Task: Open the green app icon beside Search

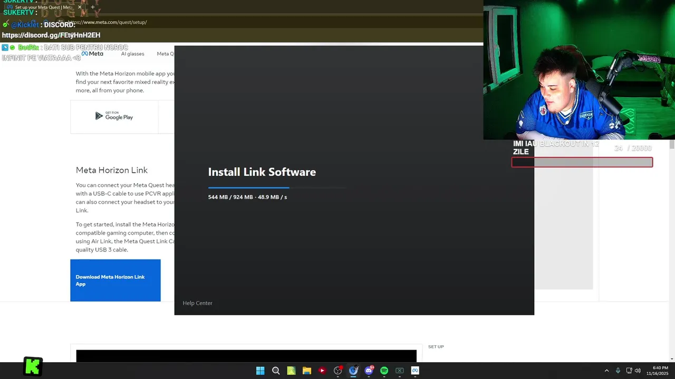Action: 291,371
